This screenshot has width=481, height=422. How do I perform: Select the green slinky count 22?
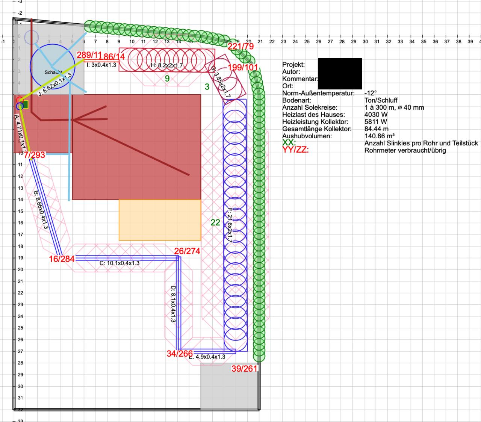tap(215, 223)
